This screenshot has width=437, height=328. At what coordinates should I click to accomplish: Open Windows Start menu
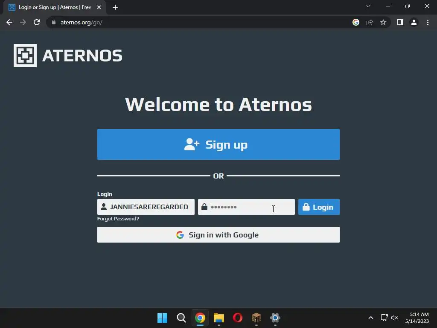tap(162, 318)
